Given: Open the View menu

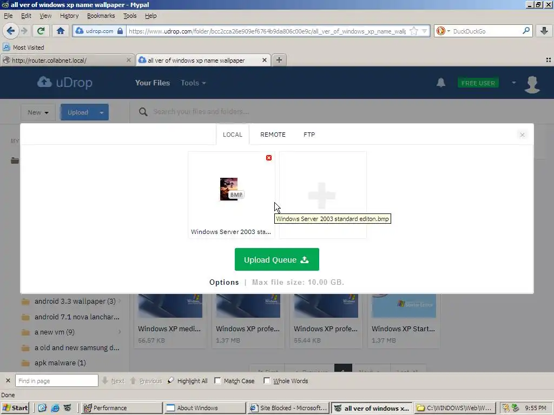Looking at the screenshot, I should (45, 16).
